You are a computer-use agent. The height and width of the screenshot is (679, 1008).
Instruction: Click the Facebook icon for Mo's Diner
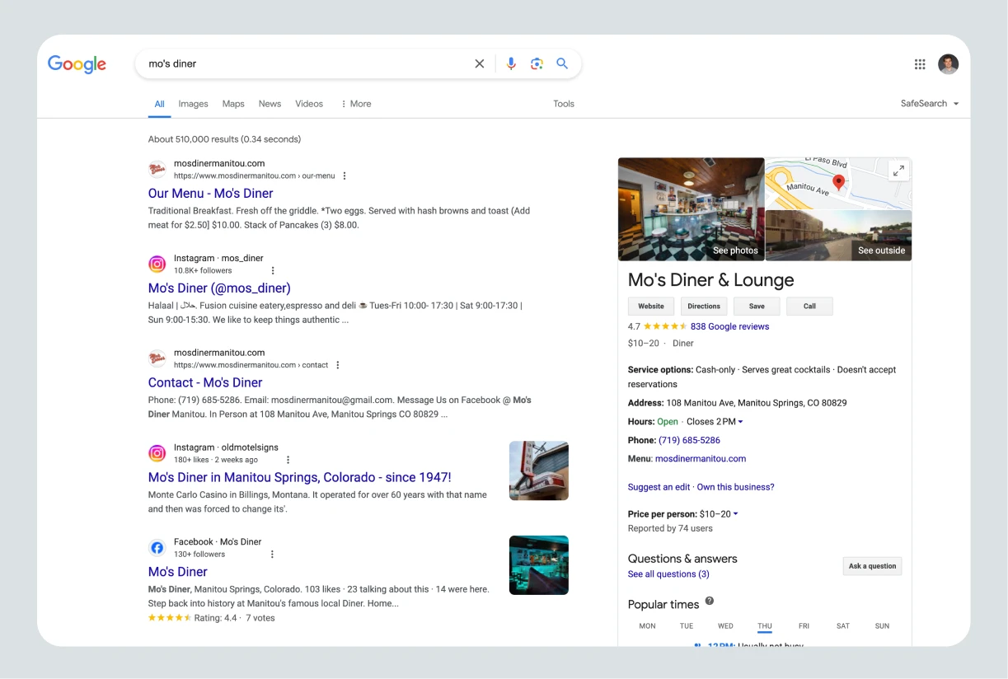(157, 548)
